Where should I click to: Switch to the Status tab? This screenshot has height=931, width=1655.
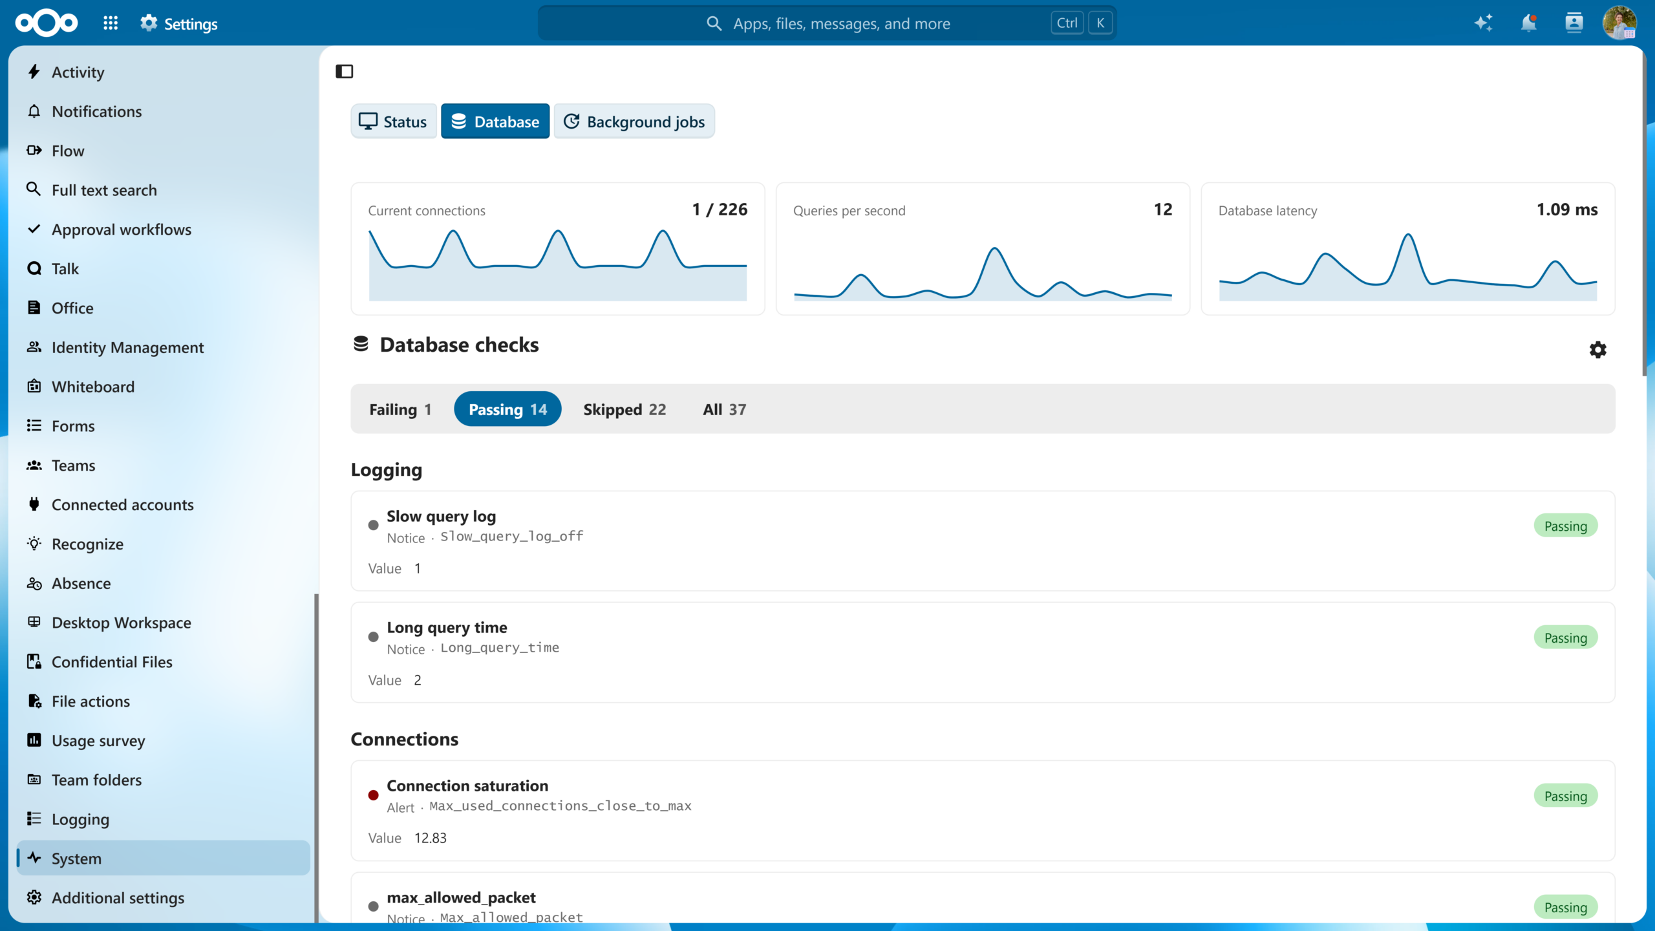[394, 122]
